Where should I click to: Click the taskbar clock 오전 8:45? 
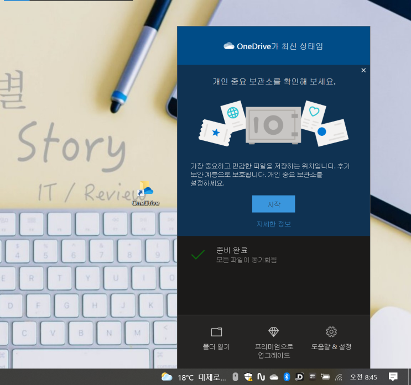[363, 377]
